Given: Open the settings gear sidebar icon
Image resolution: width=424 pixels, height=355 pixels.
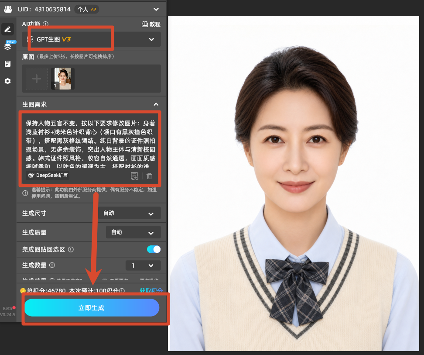Looking at the screenshot, I should 7,81.
